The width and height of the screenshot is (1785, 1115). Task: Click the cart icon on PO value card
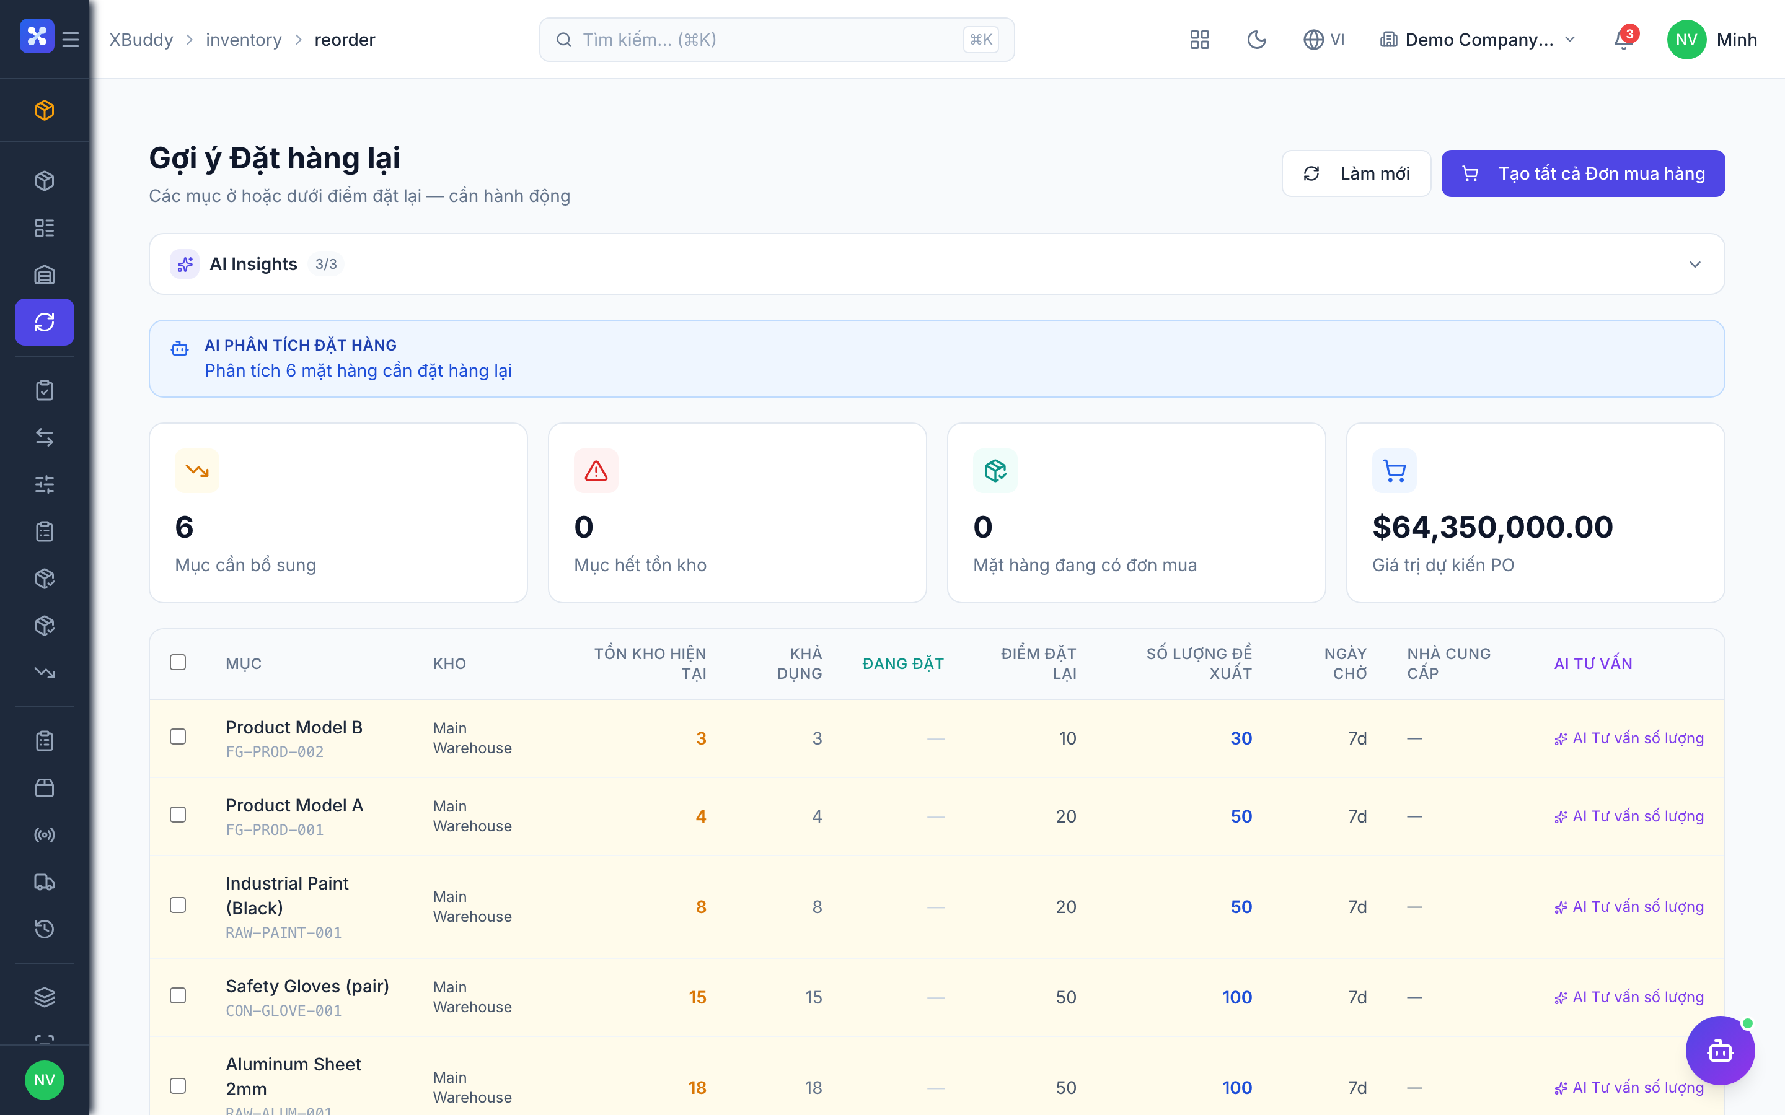pyautogui.click(x=1394, y=471)
